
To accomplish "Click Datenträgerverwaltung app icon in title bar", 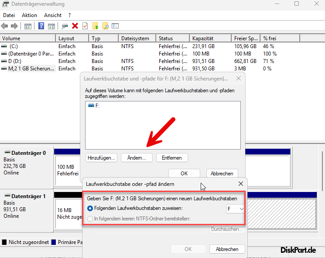I will coord(5,4).
